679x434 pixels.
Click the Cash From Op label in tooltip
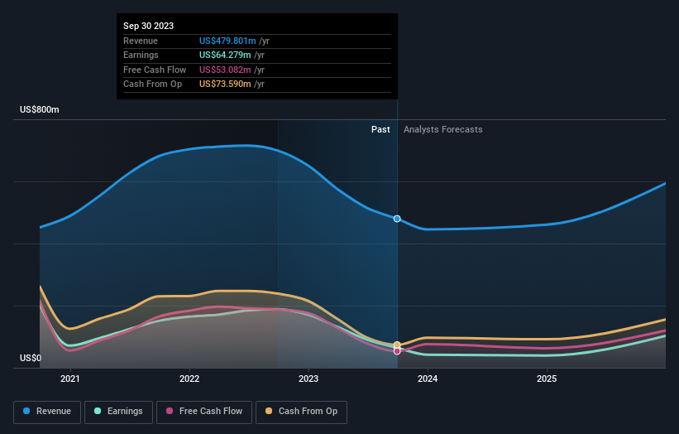coord(152,84)
